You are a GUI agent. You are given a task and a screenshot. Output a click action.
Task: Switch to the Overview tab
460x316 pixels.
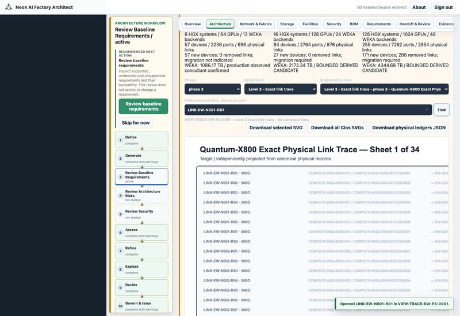click(x=193, y=24)
